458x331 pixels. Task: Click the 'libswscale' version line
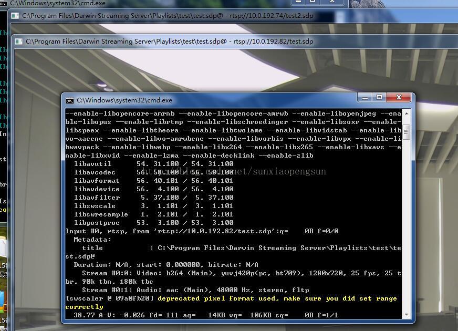coord(154,206)
